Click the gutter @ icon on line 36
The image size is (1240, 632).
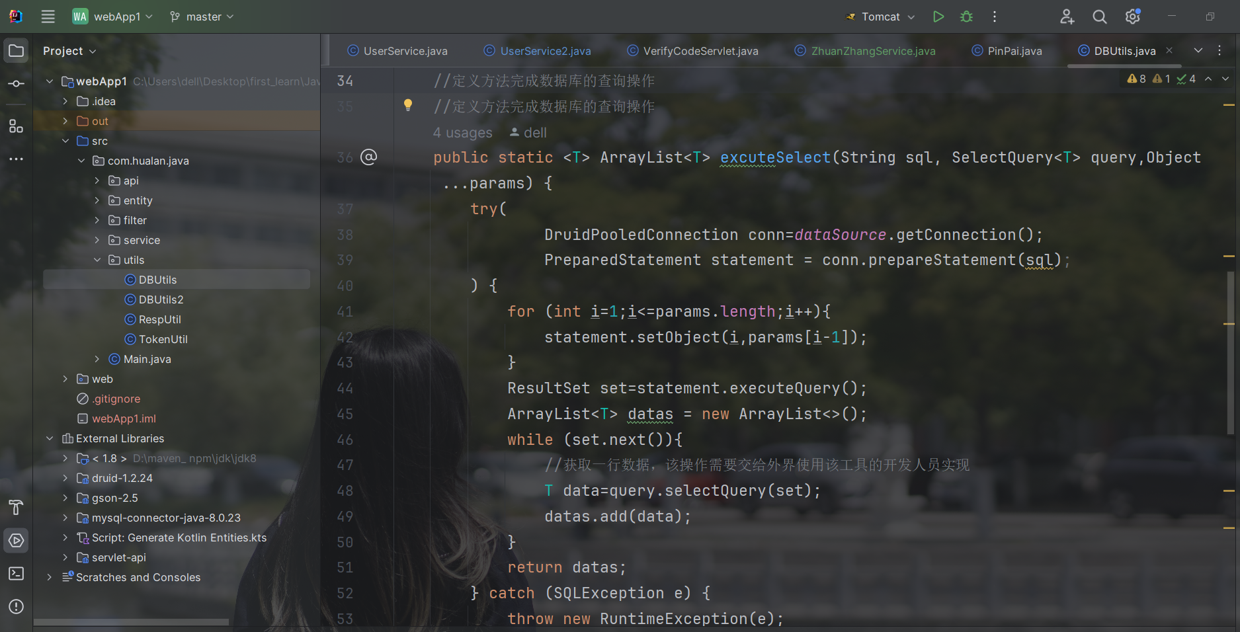(368, 157)
